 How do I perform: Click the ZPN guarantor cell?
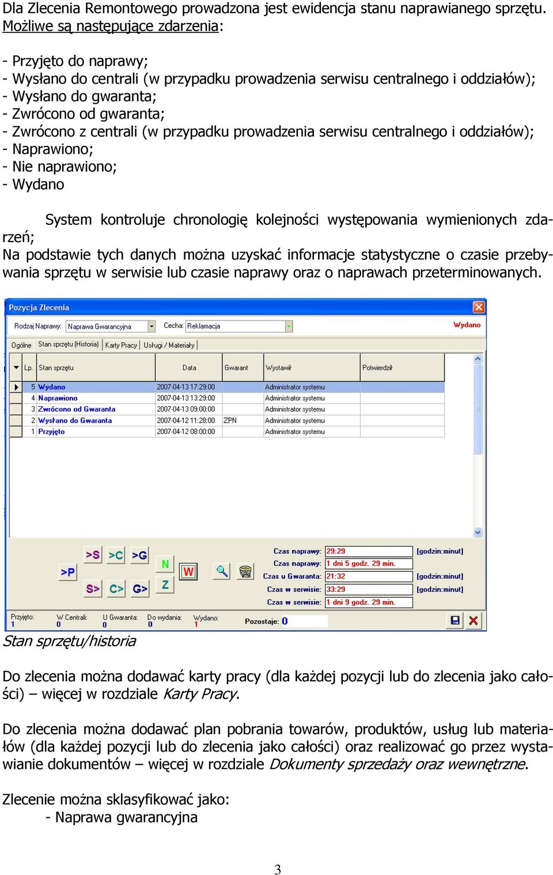click(243, 421)
